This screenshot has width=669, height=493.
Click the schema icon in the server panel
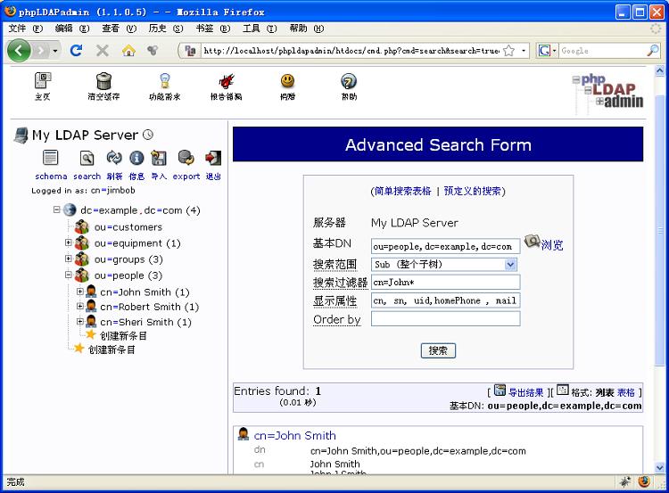(x=51, y=159)
